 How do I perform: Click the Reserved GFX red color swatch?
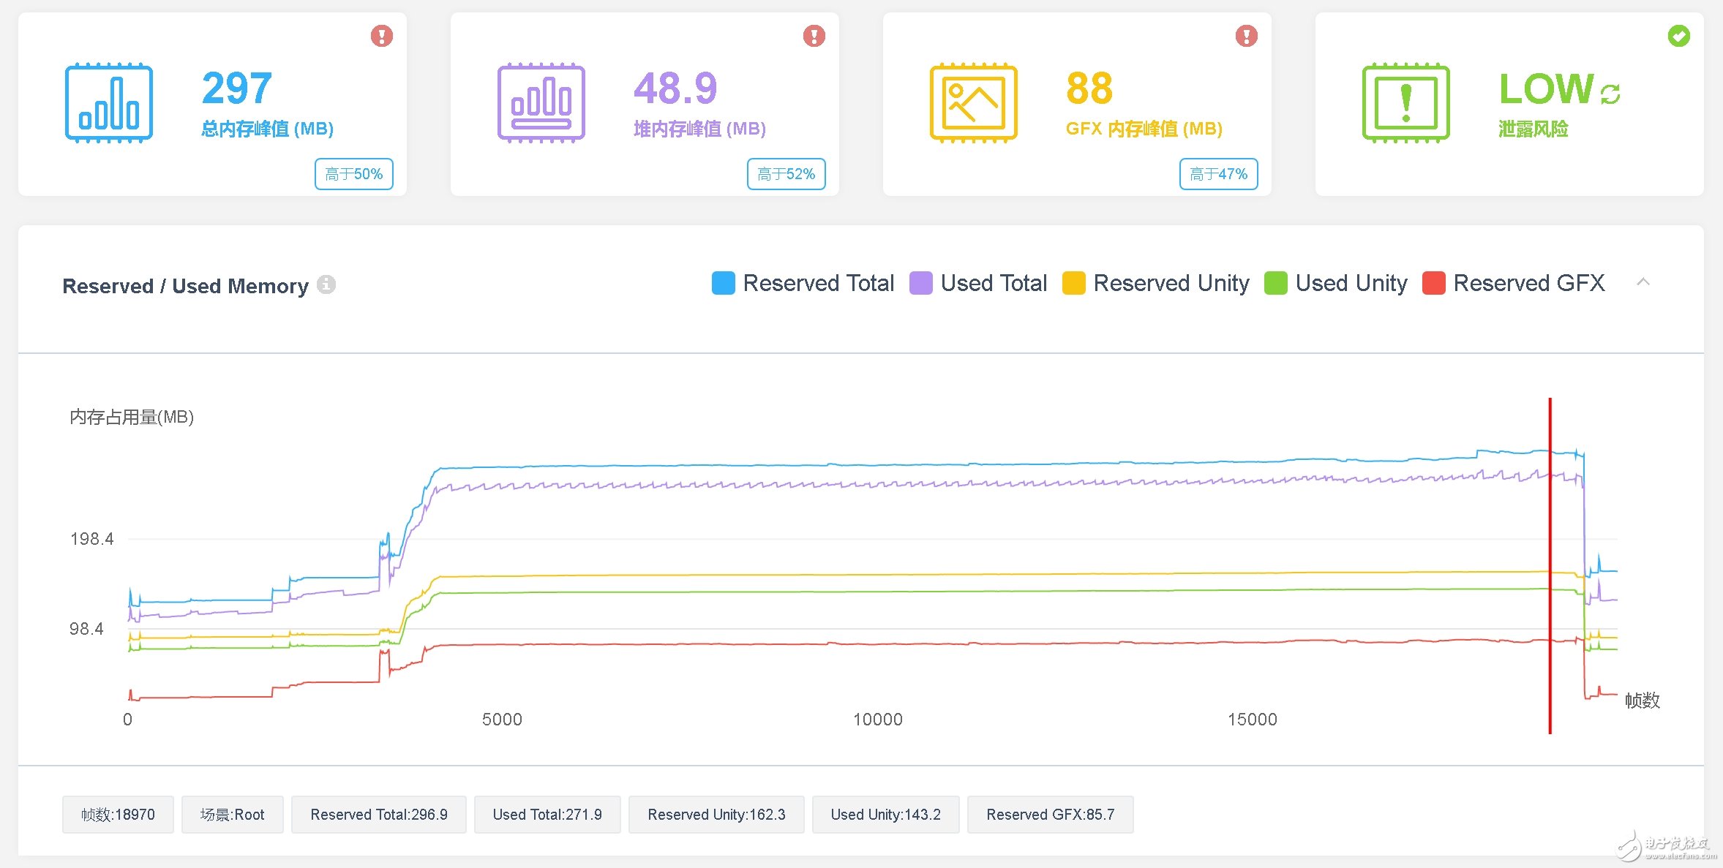(x=1433, y=283)
